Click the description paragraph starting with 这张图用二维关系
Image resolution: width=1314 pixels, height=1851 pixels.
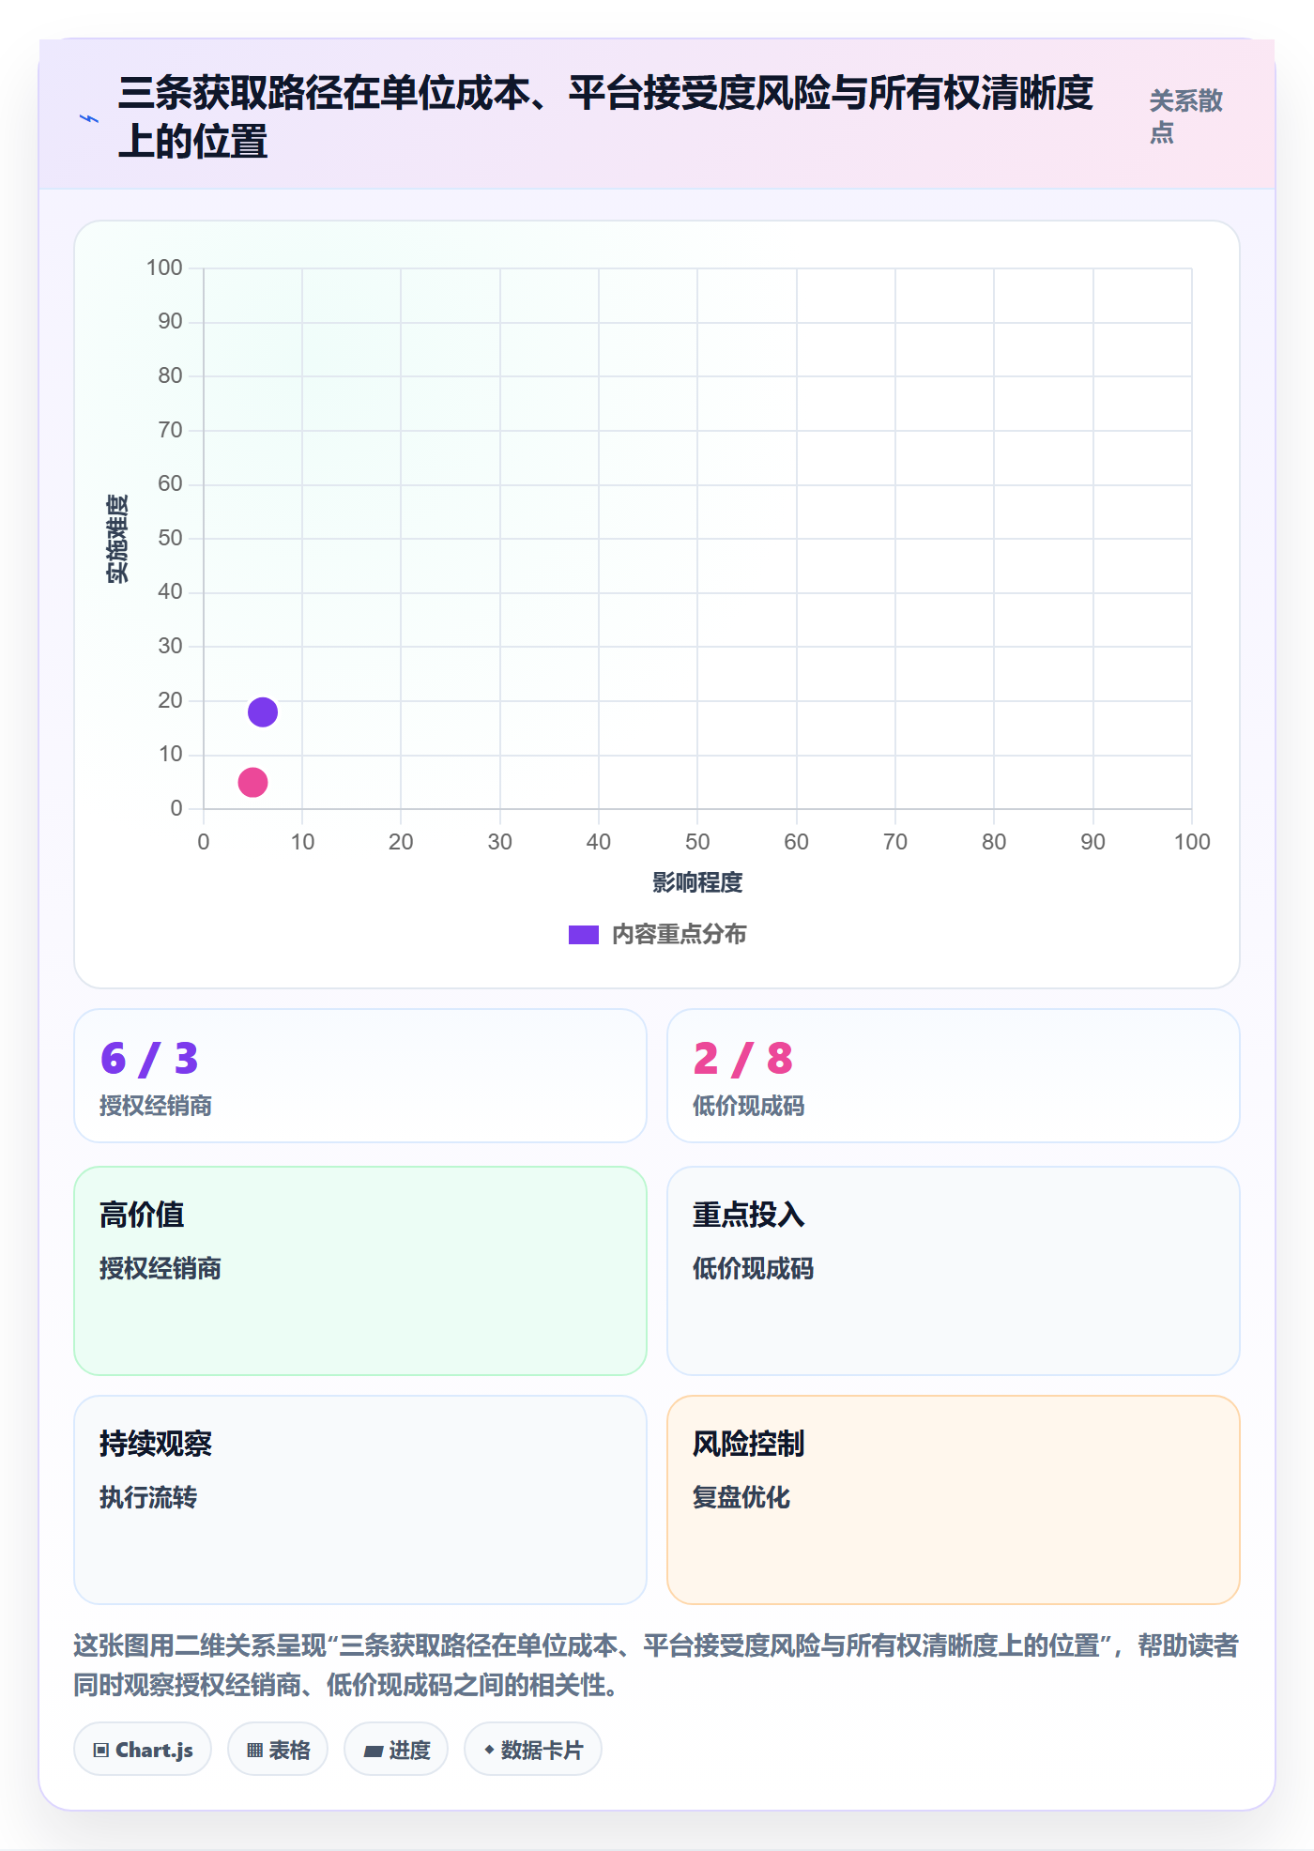click(x=656, y=1665)
